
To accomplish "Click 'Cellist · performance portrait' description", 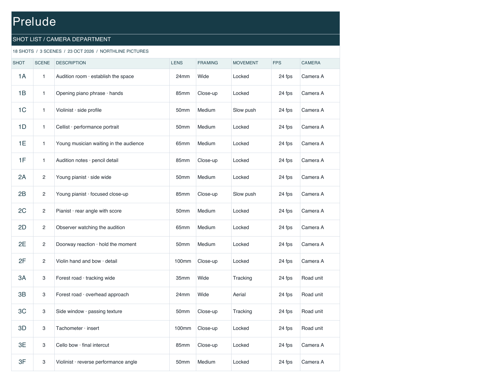I will 87,127.
